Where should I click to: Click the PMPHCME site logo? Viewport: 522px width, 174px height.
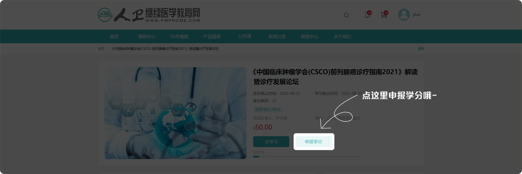tap(149, 15)
